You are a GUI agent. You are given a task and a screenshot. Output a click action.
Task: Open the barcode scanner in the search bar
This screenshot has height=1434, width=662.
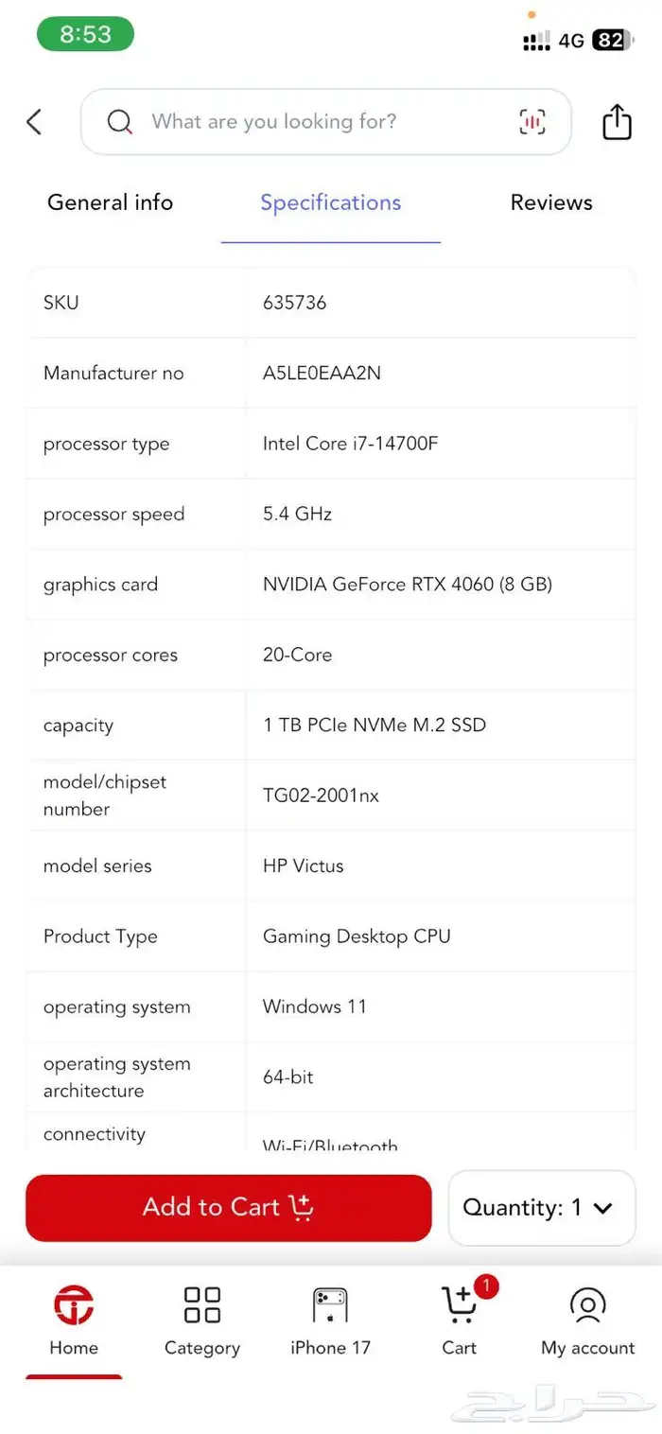pyautogui.click(x=531, y=122)
